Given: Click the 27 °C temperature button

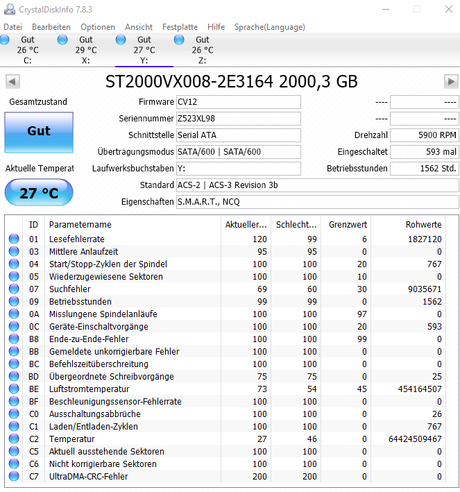Looking at the screenshot, I should (x=39, y=193).
